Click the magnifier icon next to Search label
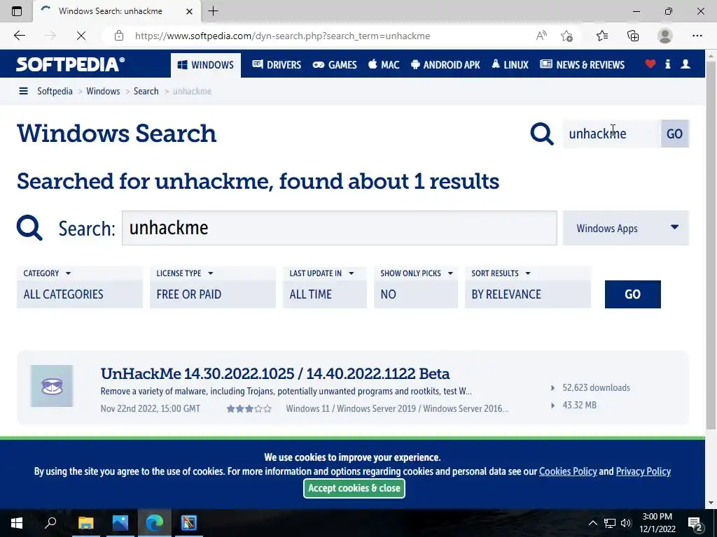 point(29,227)
